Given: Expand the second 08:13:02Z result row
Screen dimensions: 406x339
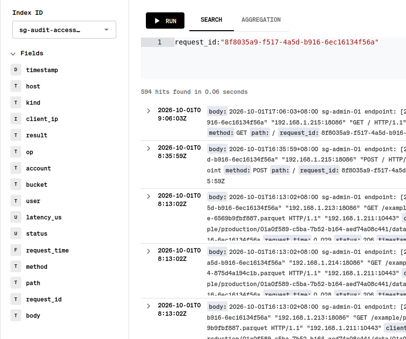Looking at the screenshot, I should tap(148, 251).
